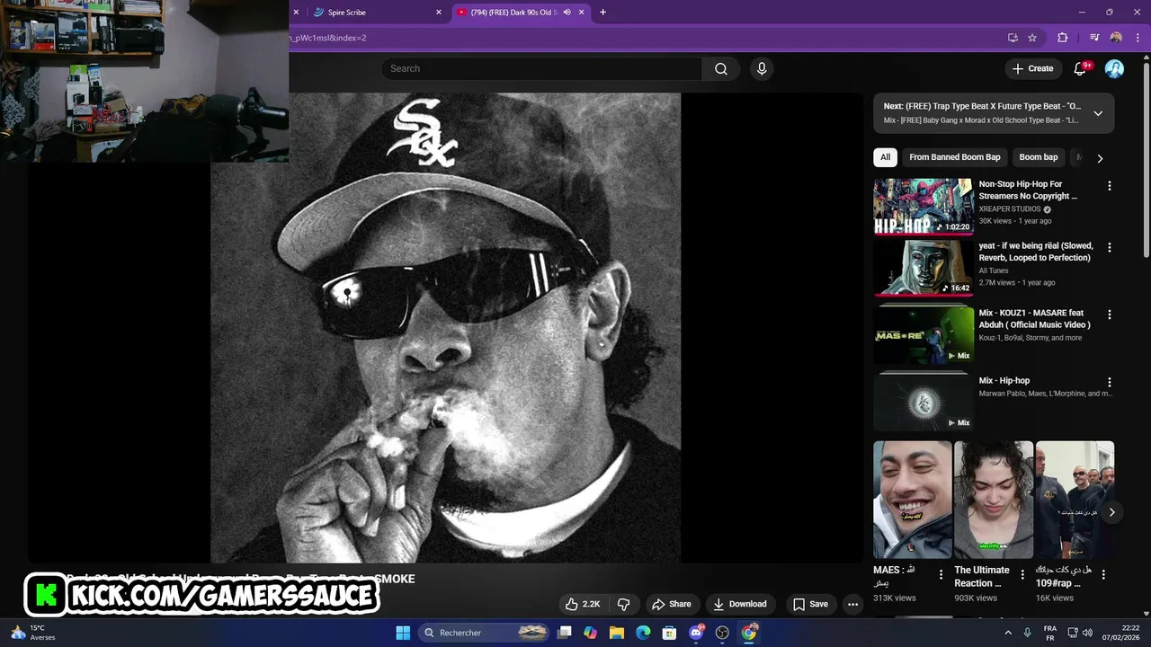Click the install/cast icon in address bar
This screenshot has height=647, width=1151.
[x=1013, y=38]
